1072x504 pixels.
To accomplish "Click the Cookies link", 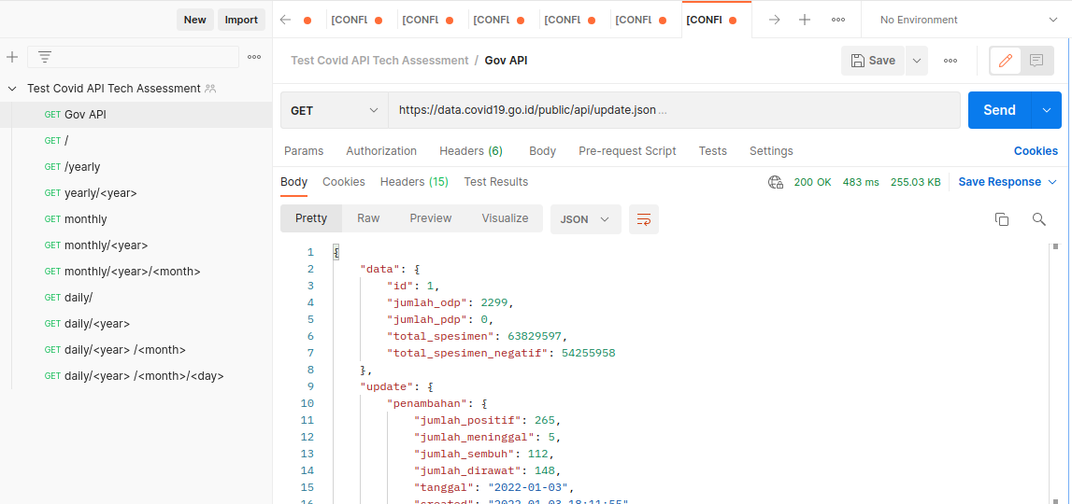I will click(1035, 151).
